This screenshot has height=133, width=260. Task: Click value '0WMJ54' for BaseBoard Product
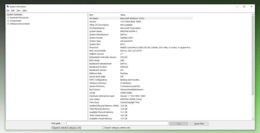click(124, 67)
